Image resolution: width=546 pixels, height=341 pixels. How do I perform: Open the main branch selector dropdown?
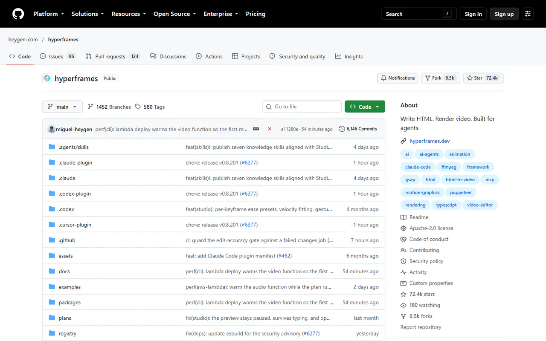[62, 107]
